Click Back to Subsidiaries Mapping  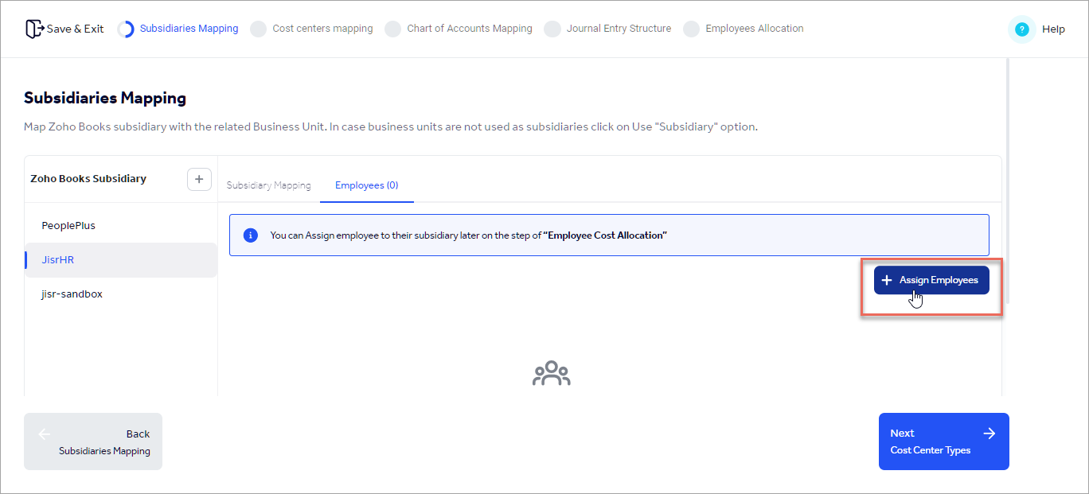pos(92,441)
